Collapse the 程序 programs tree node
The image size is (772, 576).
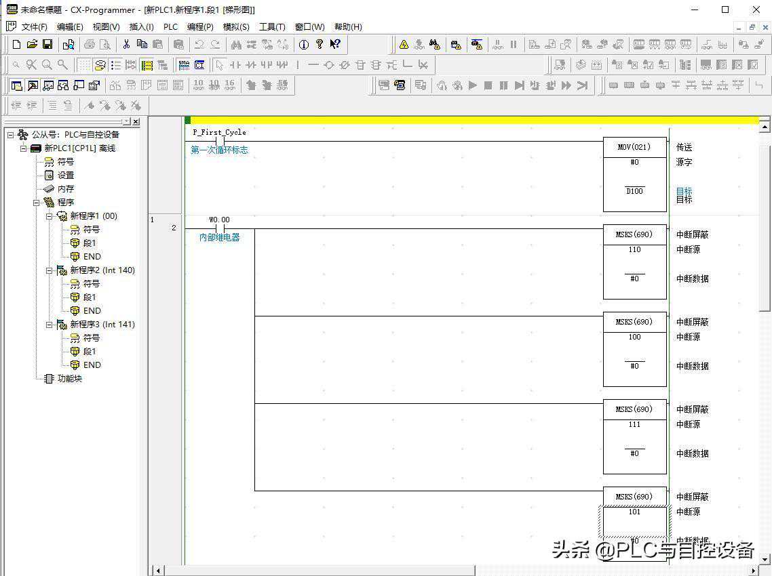37,203
